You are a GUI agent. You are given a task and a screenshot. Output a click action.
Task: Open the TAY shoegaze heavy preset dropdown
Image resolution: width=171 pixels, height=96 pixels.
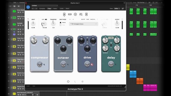[84, 24]
